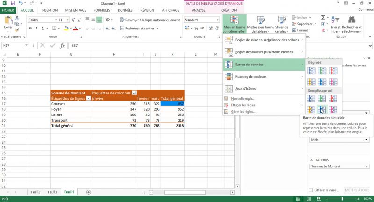
Task: Toggle bold G formatting
Action: [x=30, y=29]
